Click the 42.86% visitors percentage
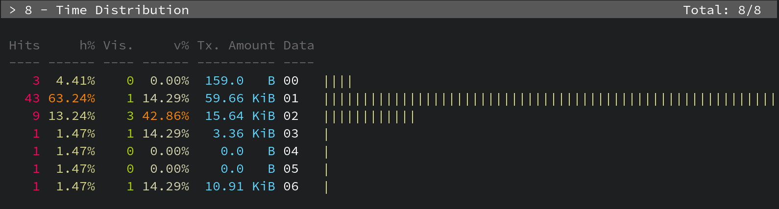Image resolution: width=779 pixels, height=209 pixels. click(x=166, y=116)
